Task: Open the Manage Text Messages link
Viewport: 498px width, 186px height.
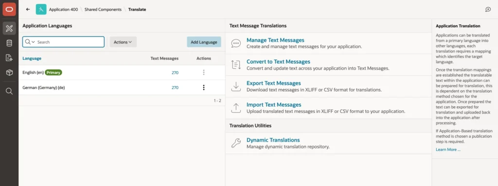Action: [275, 40]
